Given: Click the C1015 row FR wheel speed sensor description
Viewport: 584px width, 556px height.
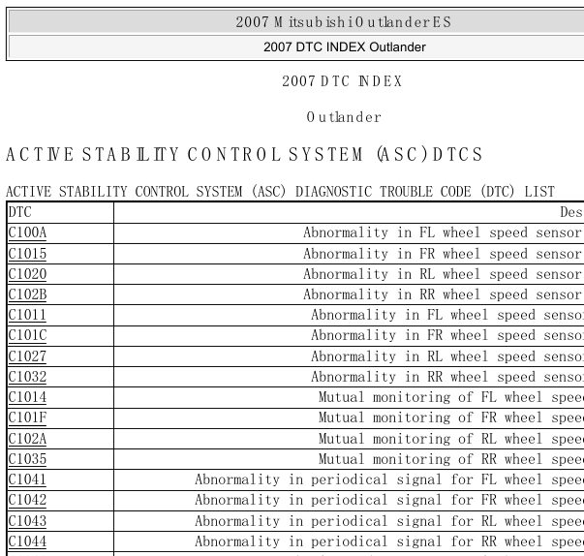Looking at the screenshot, I should tap(444, 254).
